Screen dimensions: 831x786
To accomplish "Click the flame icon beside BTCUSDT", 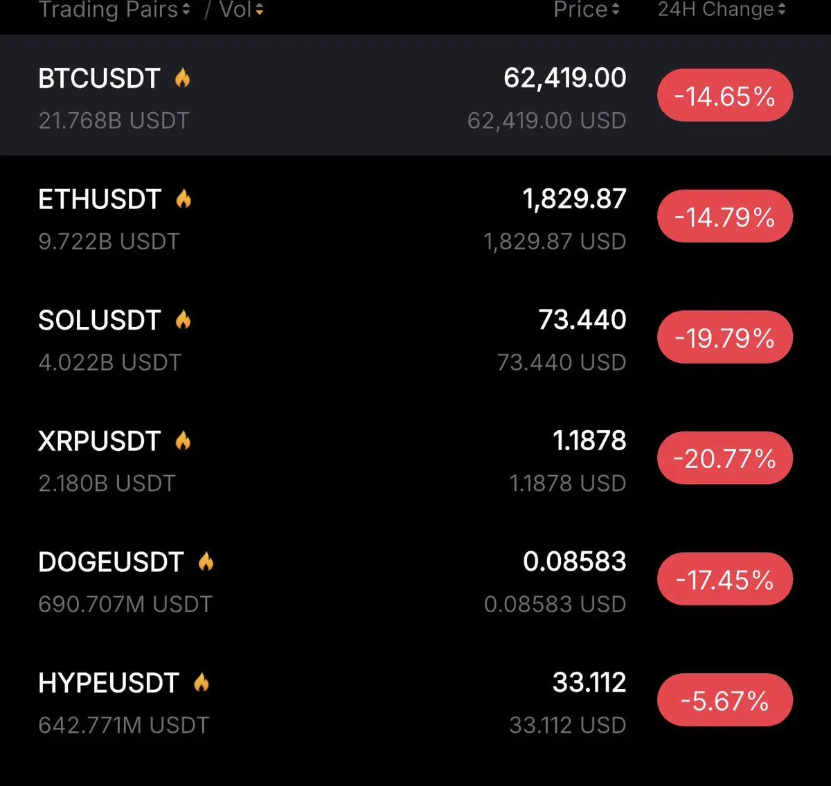I will tap(182, 78).
